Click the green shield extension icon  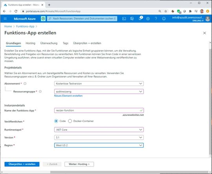179,11
